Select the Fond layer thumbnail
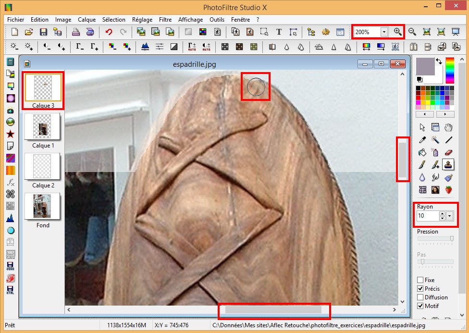 (42, 206)
